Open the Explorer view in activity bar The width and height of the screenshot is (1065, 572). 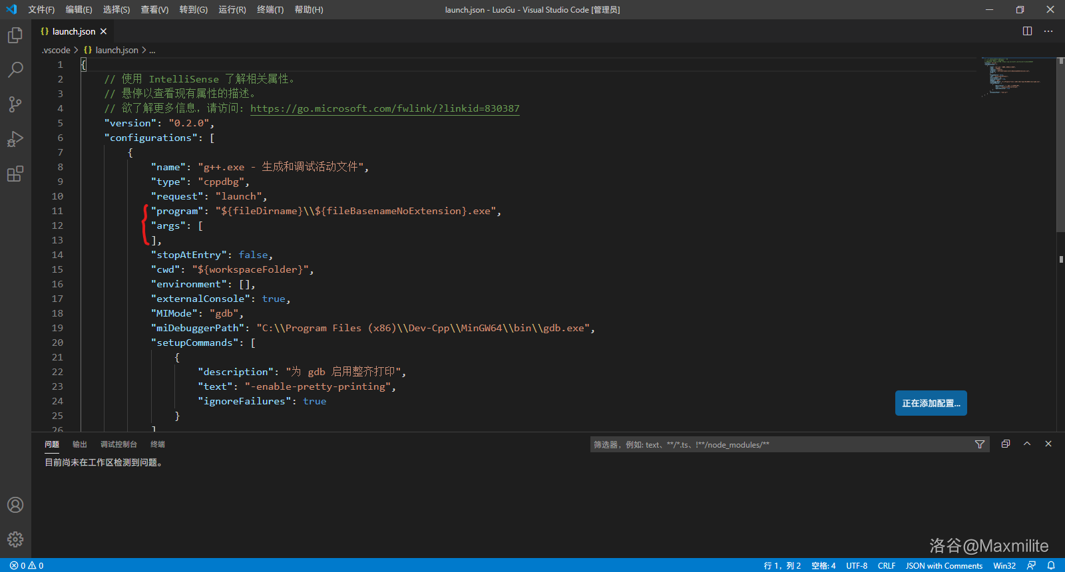[x=15, y=35]
